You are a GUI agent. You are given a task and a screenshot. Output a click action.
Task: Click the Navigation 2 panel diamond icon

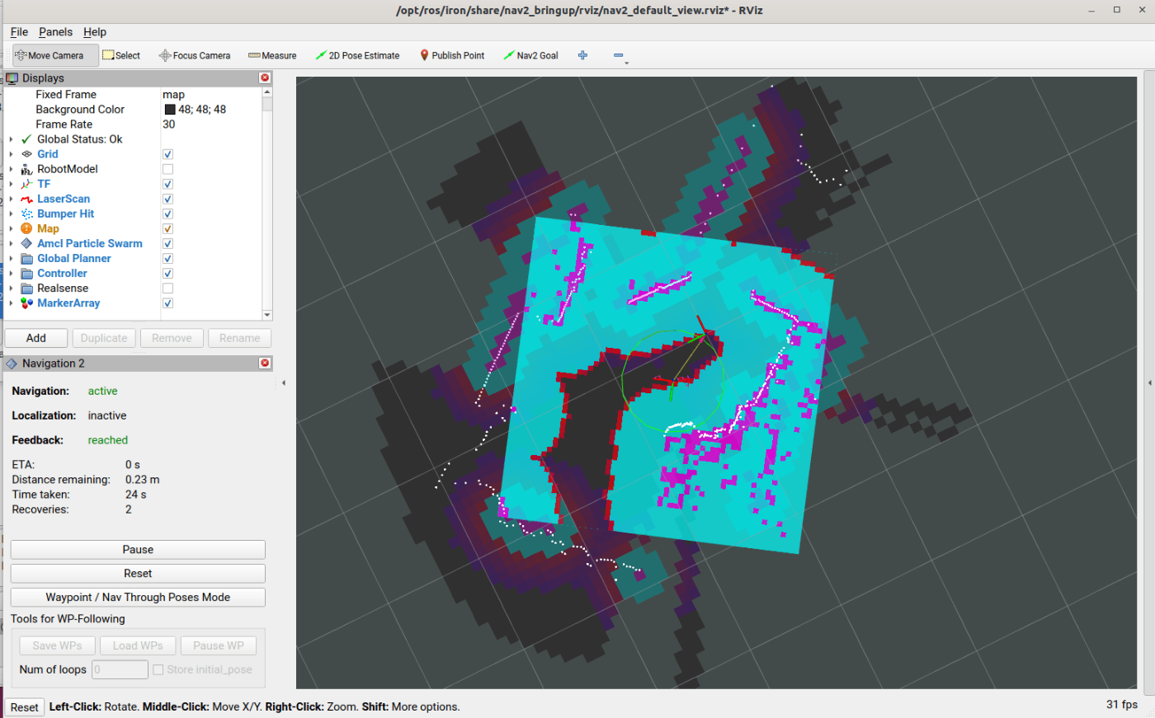tap(12, 364)
